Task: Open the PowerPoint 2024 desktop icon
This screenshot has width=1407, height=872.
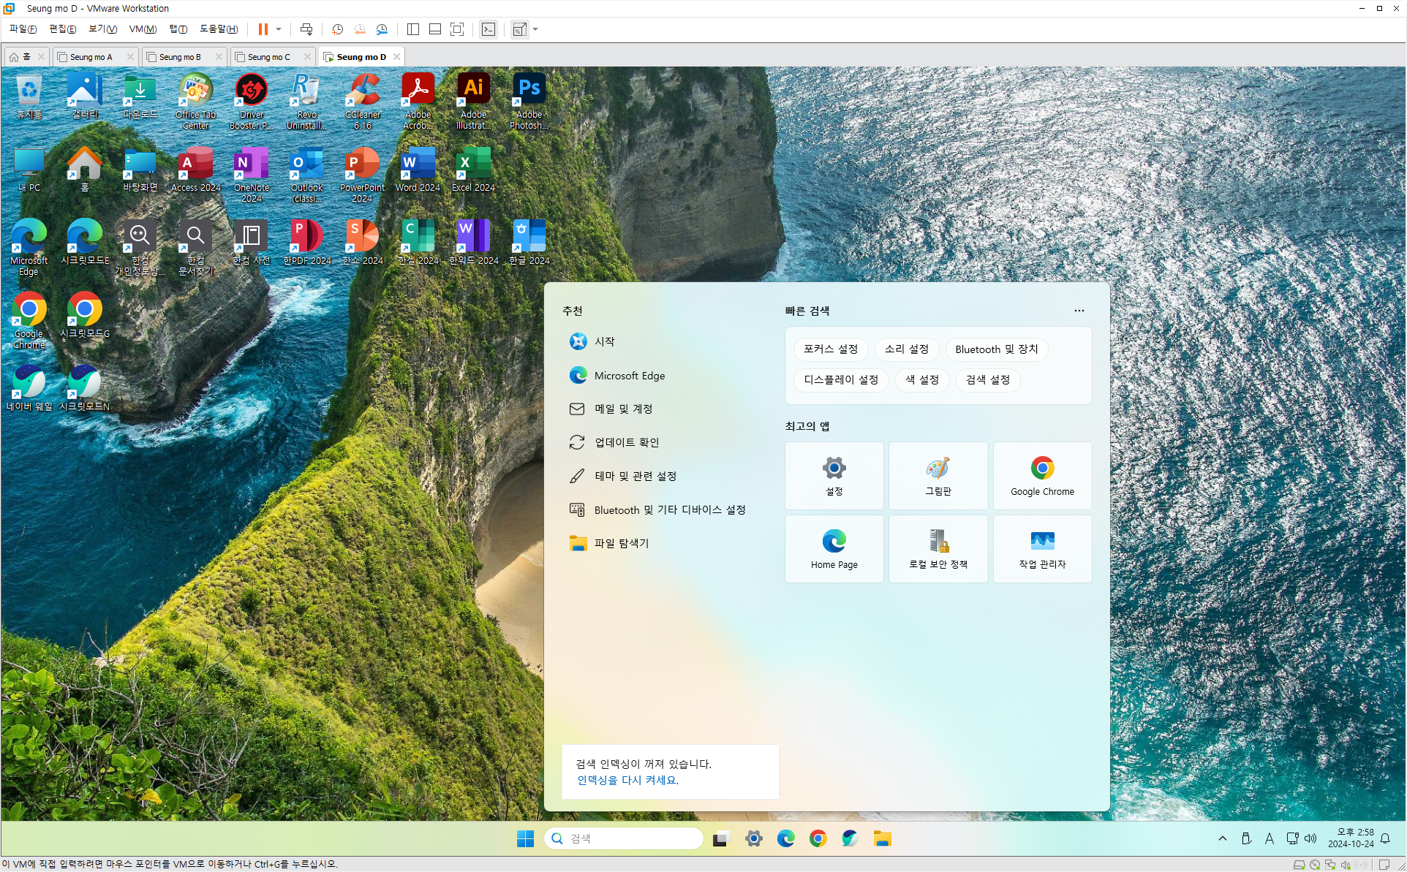Action: pyautogui.click(x=362, y=174)
